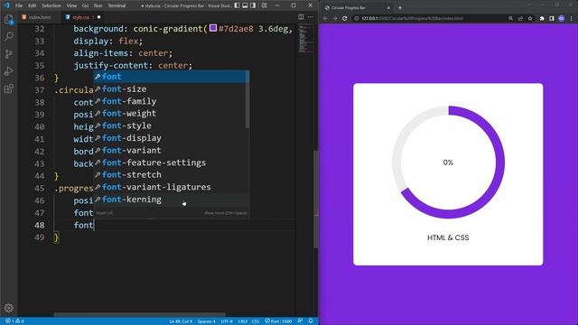Open the Search view in activity bar
The image size is (578, 325).
coord(8,36)
